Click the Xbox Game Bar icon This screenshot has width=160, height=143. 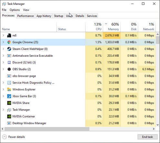click(9, 96)
